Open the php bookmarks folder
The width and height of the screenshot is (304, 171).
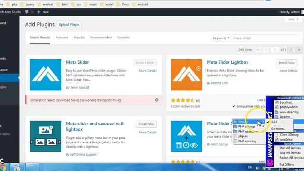click(12, 4)
